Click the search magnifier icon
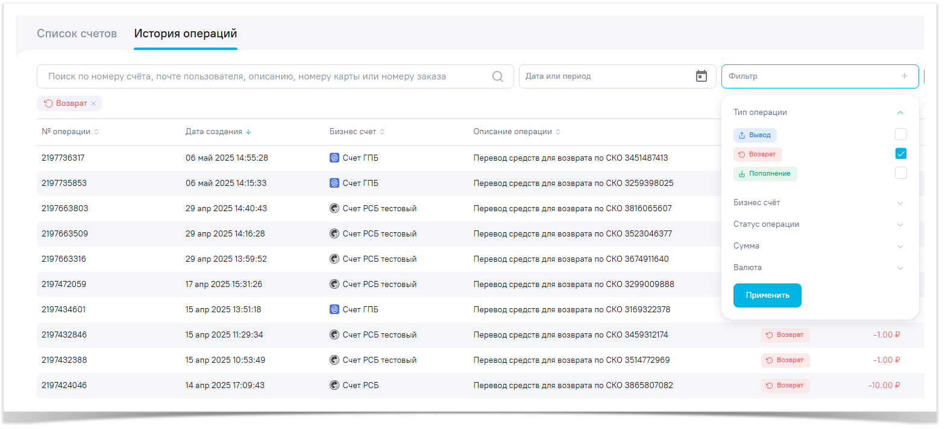945x429 pixels. coord(498,76)
